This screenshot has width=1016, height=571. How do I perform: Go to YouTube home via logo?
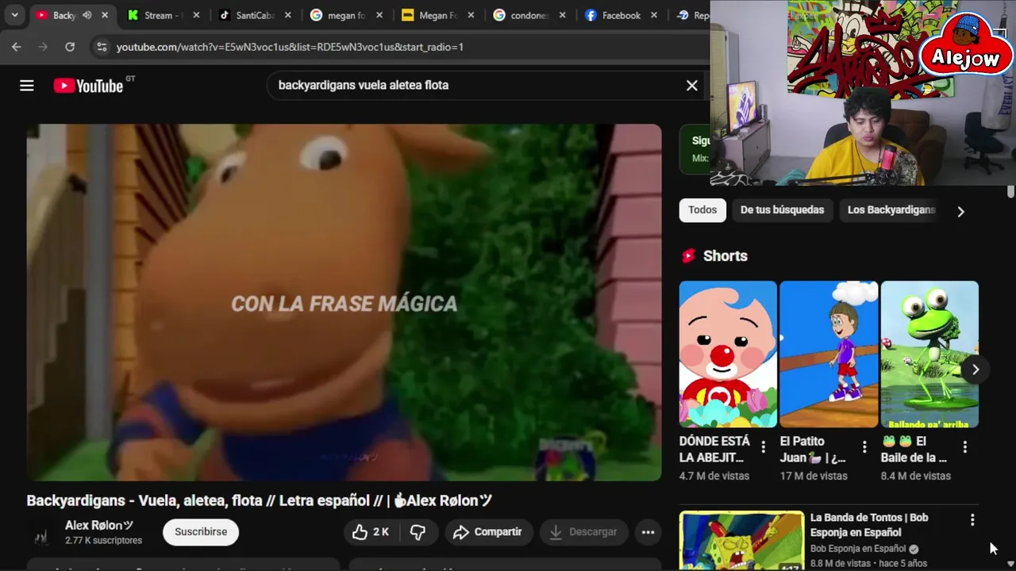(x=88, y=86)
